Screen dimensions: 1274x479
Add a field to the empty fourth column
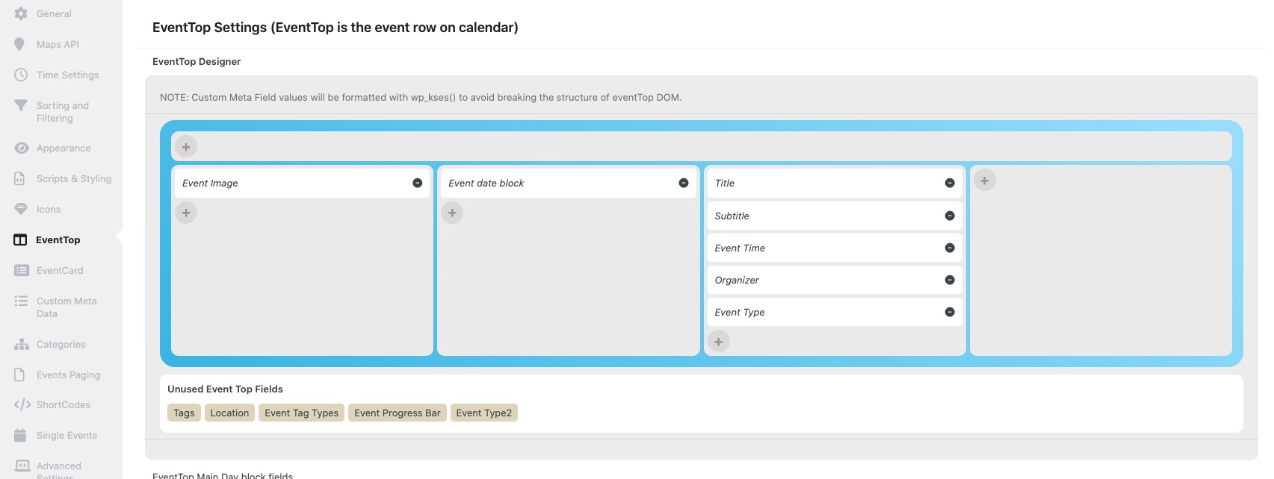pos(985,181)
